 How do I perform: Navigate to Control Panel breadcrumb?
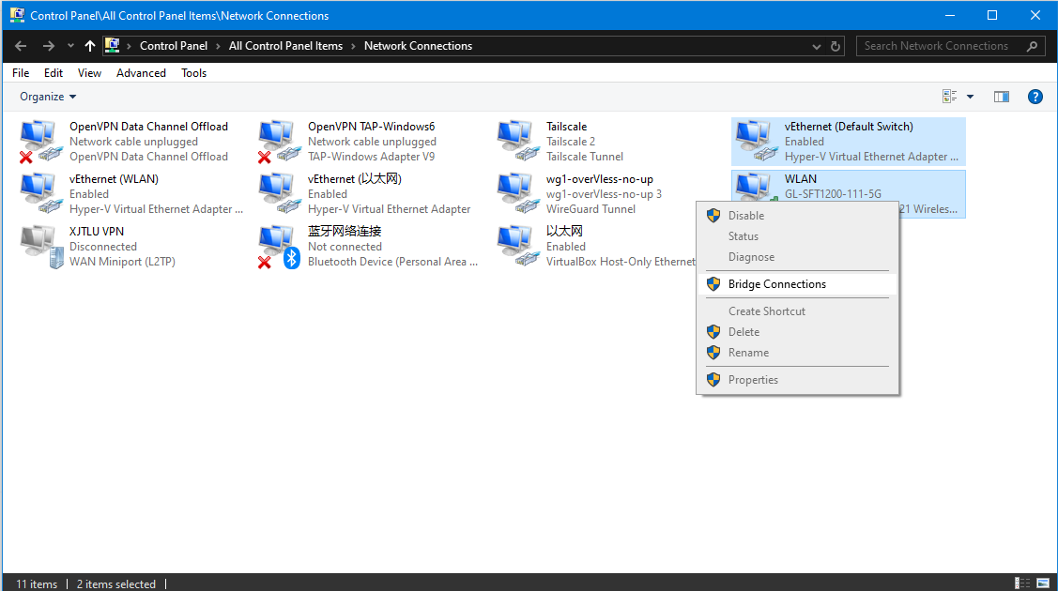(x=174, y=46)
